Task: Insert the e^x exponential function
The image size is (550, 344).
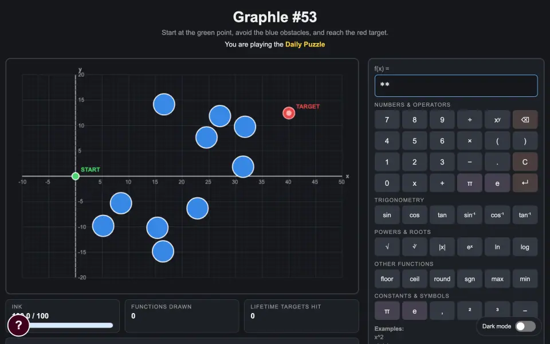Action: point(470,247)
